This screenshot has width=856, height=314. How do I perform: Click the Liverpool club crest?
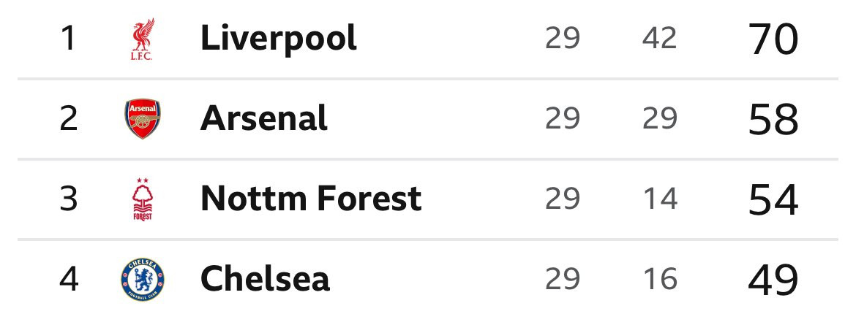pos(141,40)
